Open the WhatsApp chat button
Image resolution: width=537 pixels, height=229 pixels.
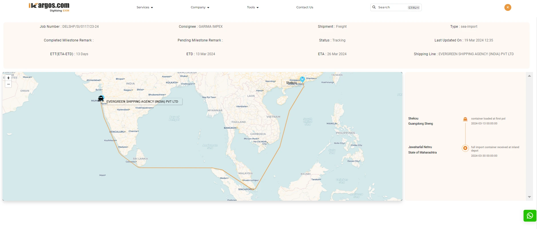point(530,216)
